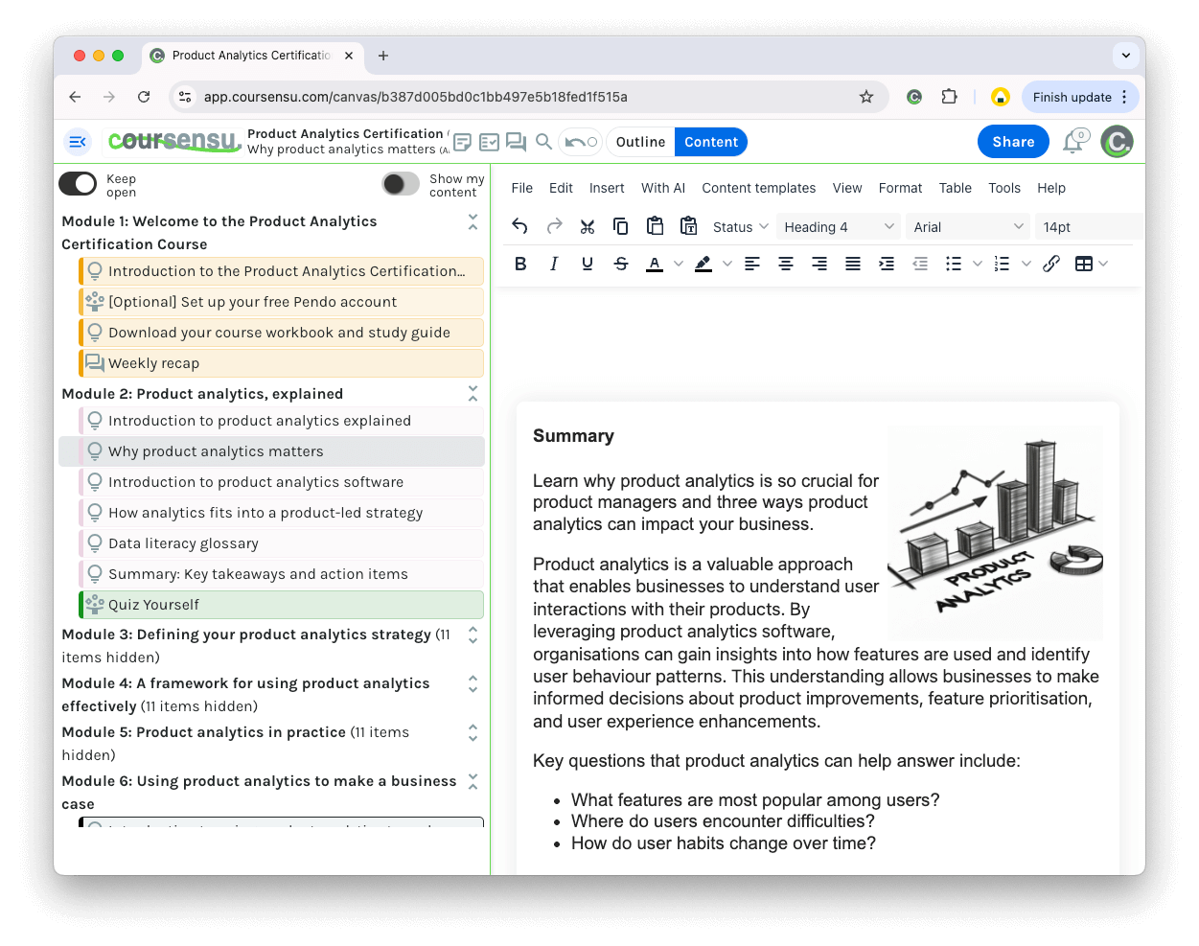The width and height of the screenshot is (1199, 946).
Task: Open the notifications bell
Action: click(1072, 143)
